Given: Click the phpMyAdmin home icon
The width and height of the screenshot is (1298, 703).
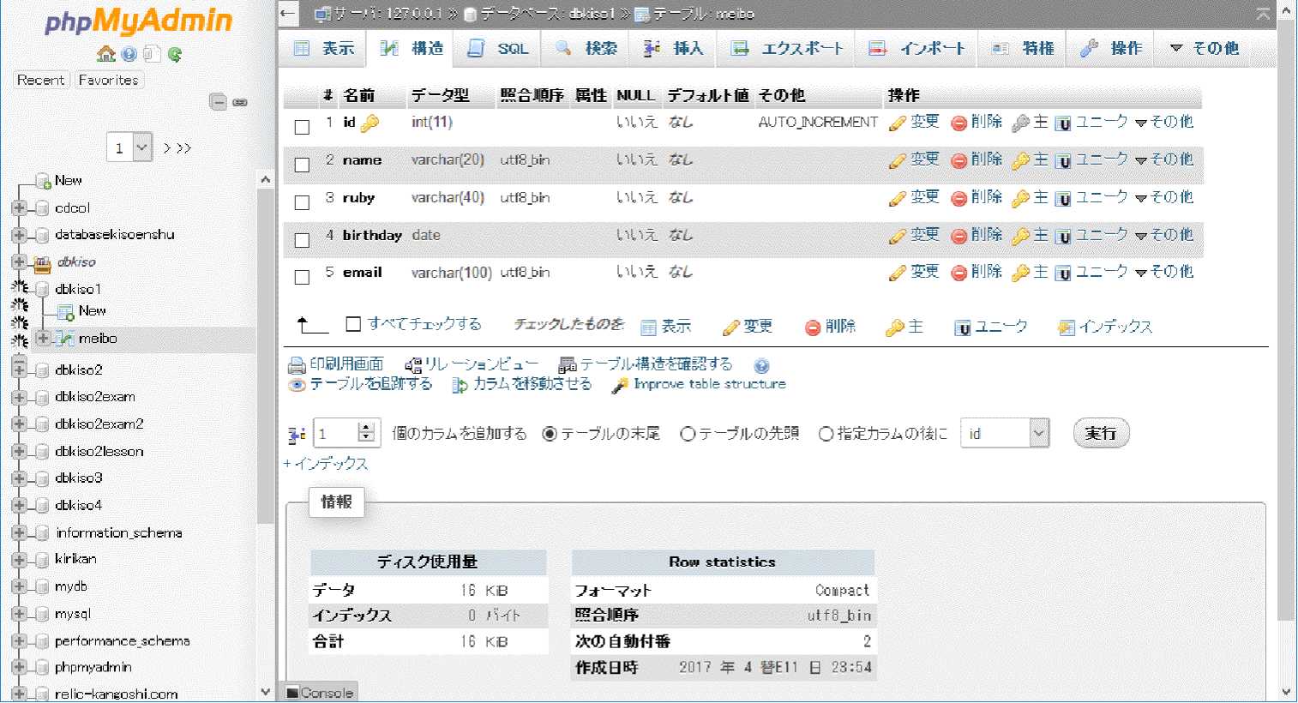Looking at the screenshot, I should tap(106, 54).
